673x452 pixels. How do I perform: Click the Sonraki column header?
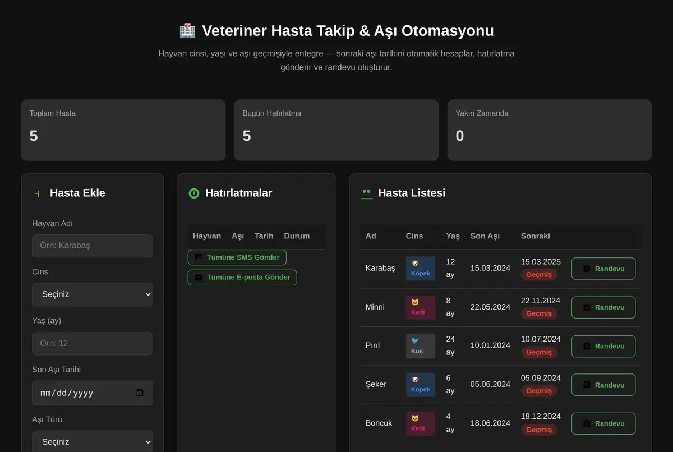(536, 236)
